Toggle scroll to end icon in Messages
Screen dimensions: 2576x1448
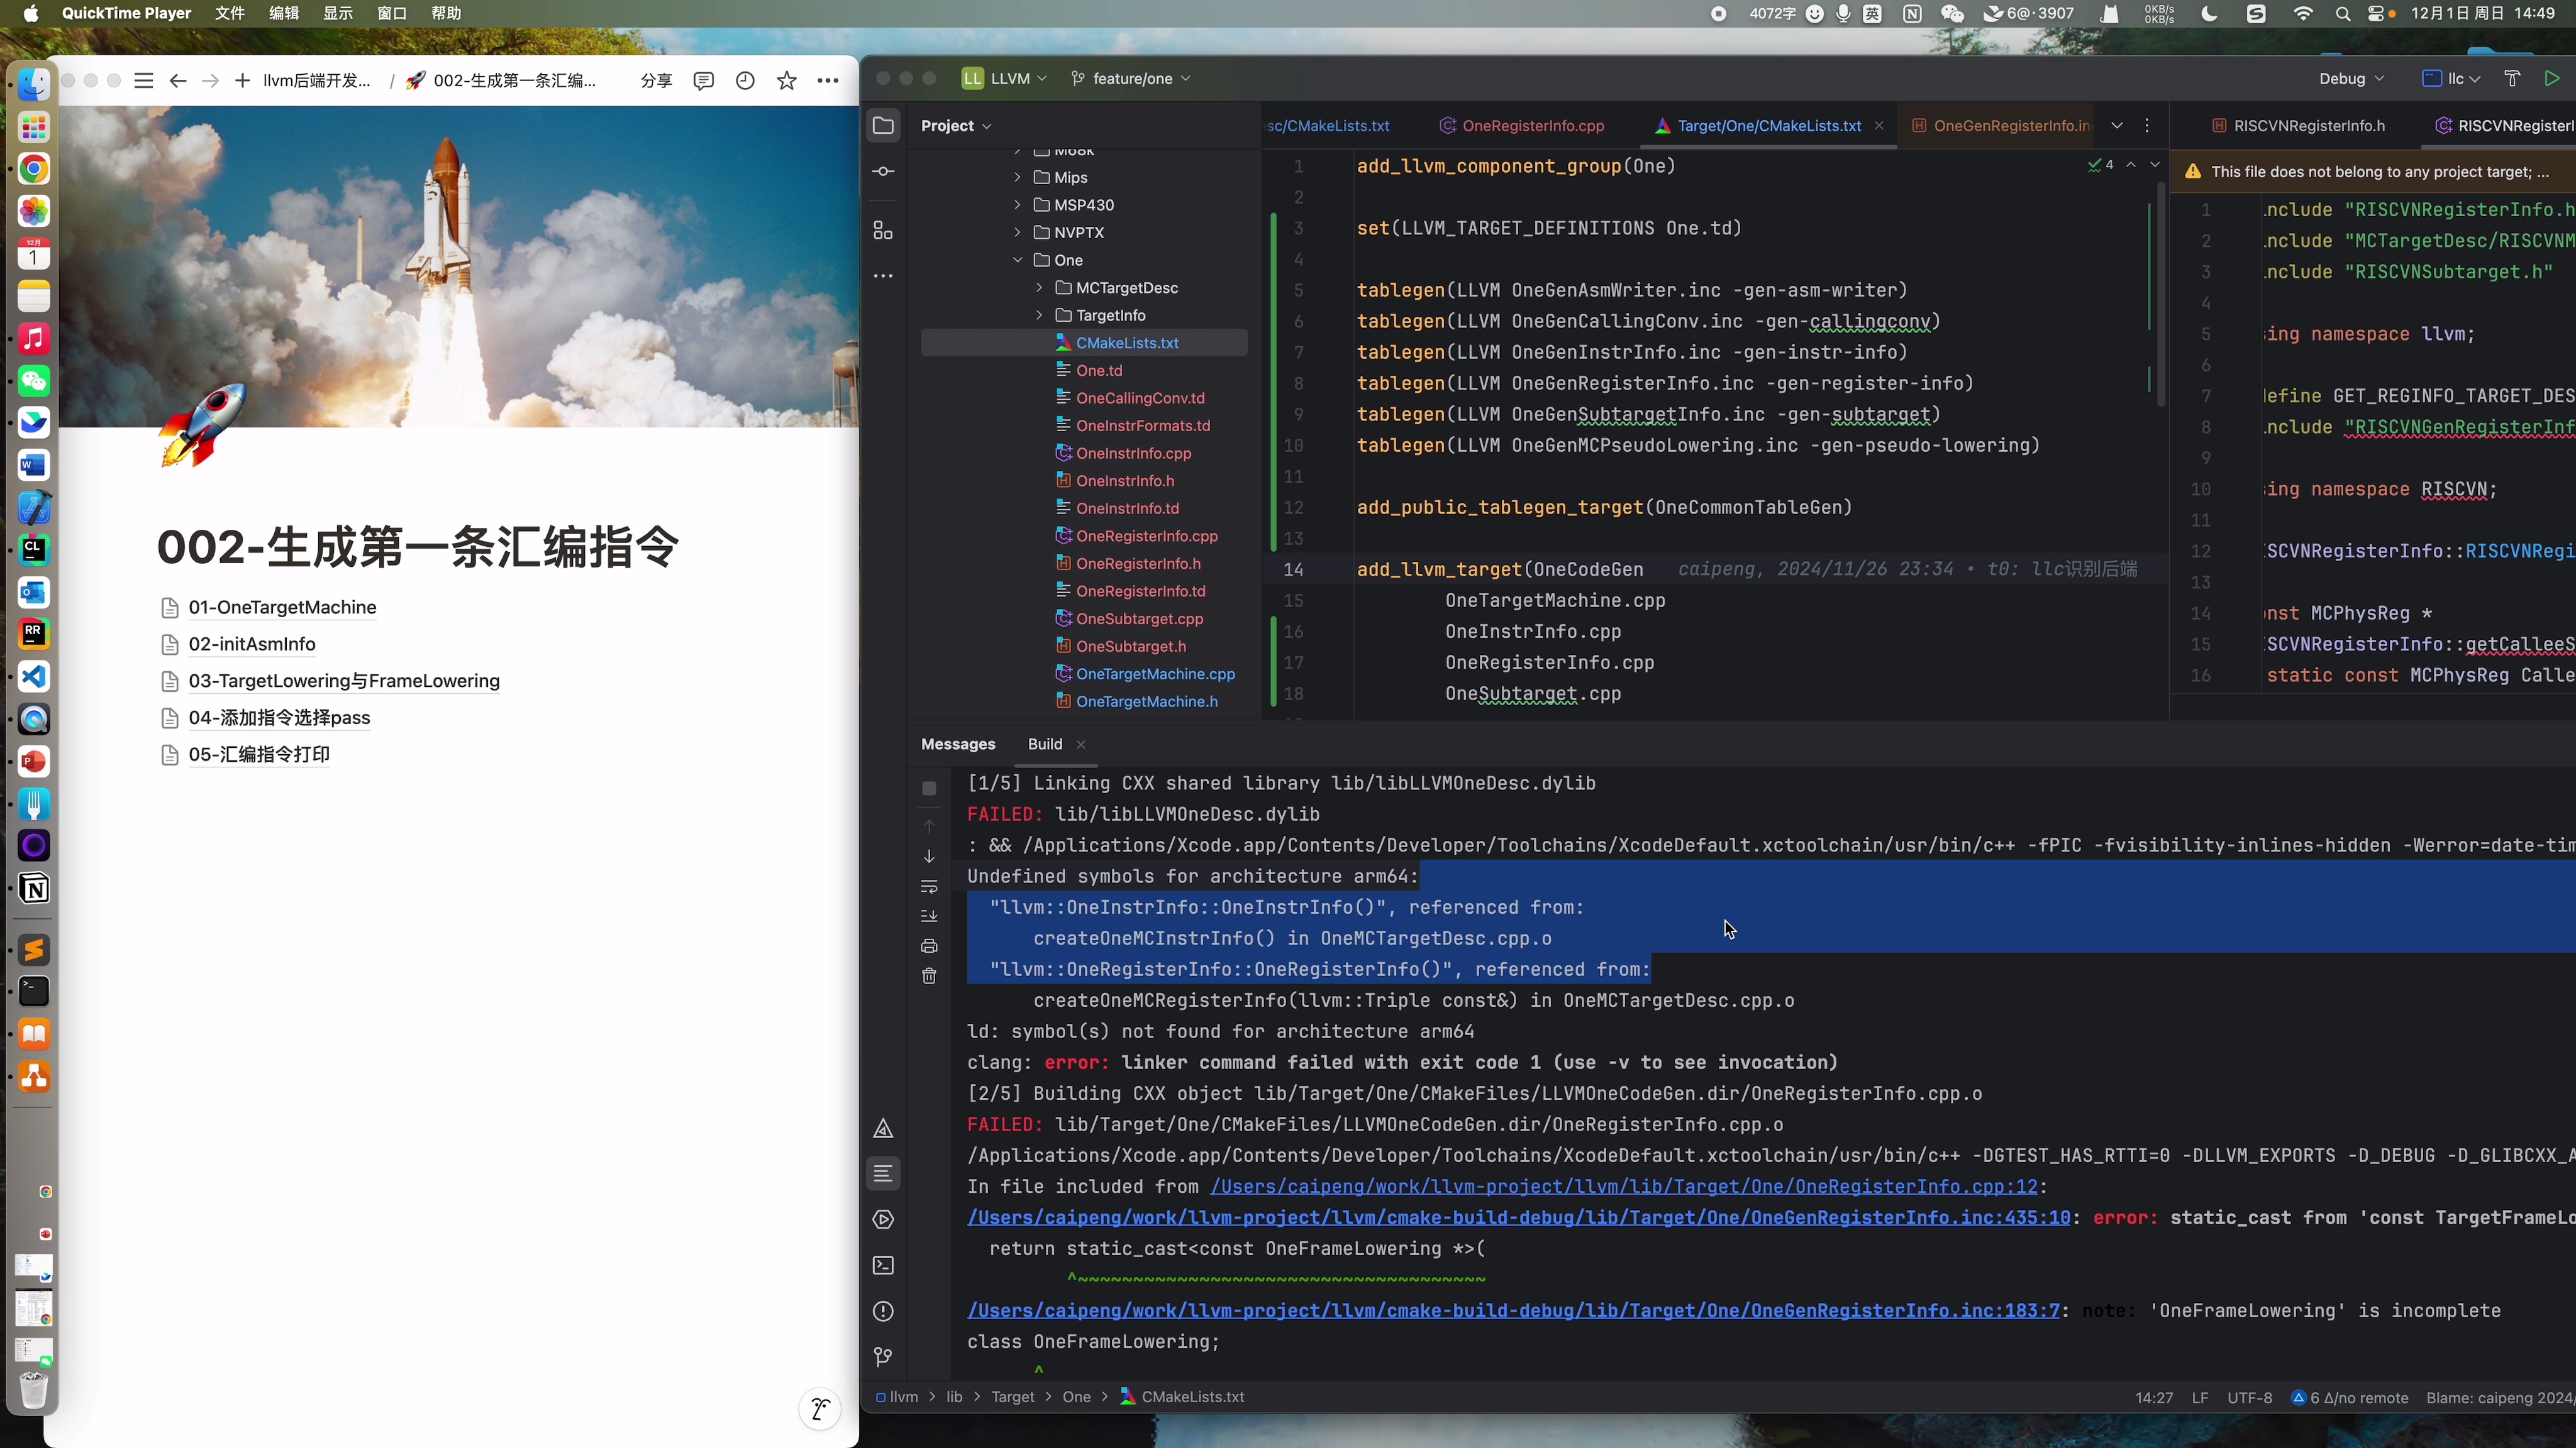click(929, 916)
